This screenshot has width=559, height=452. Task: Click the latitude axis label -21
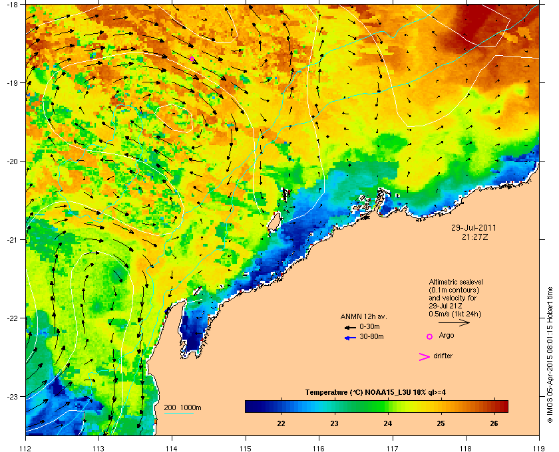[x=12, y=240]
